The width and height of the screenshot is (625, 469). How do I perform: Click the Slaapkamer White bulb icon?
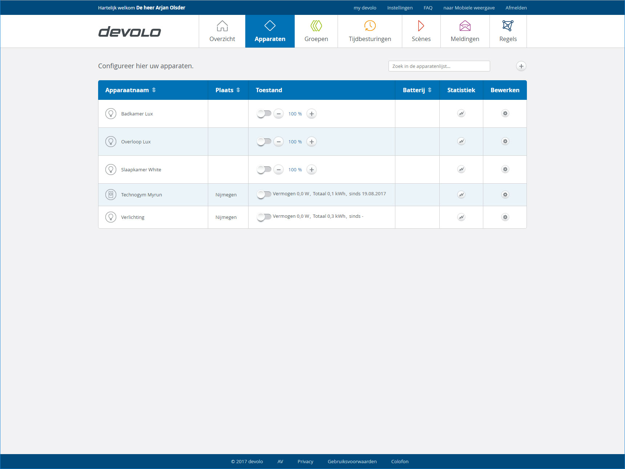(x=111, y=170)
